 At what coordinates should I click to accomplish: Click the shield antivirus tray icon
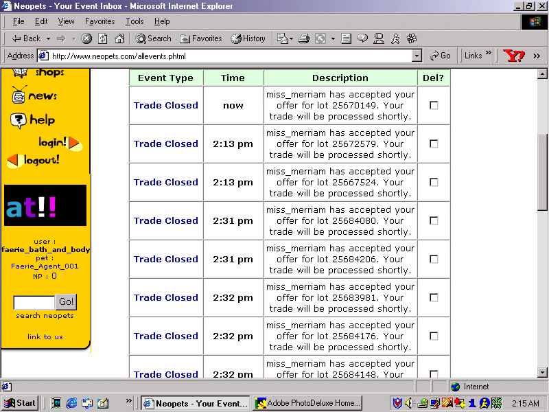tap(397, 403)
